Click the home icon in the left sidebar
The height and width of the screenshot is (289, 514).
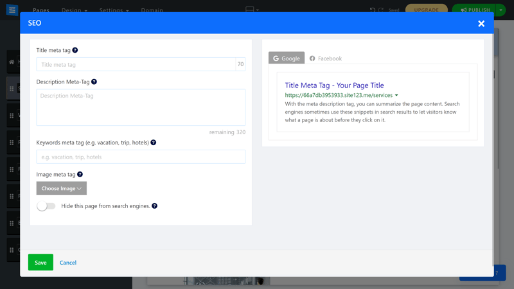point(12,62)
